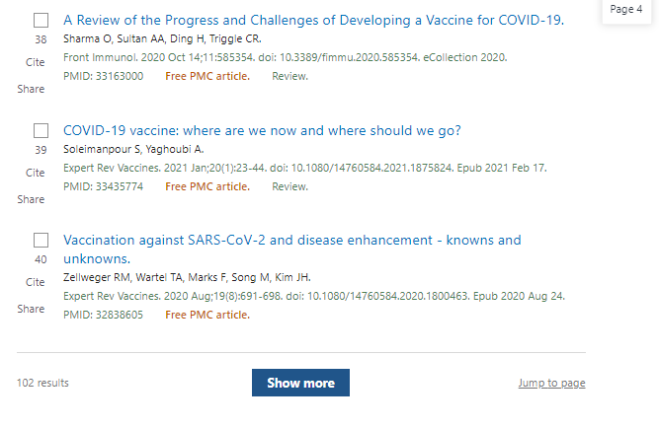Share result 40 article
The image size is (659, 428).
(31, 309)
